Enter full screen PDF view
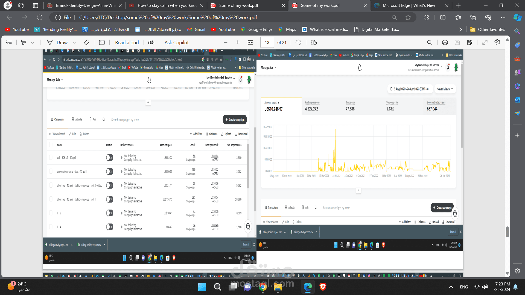The height and width of the screenshot is (295, 525). pos(485,42)
